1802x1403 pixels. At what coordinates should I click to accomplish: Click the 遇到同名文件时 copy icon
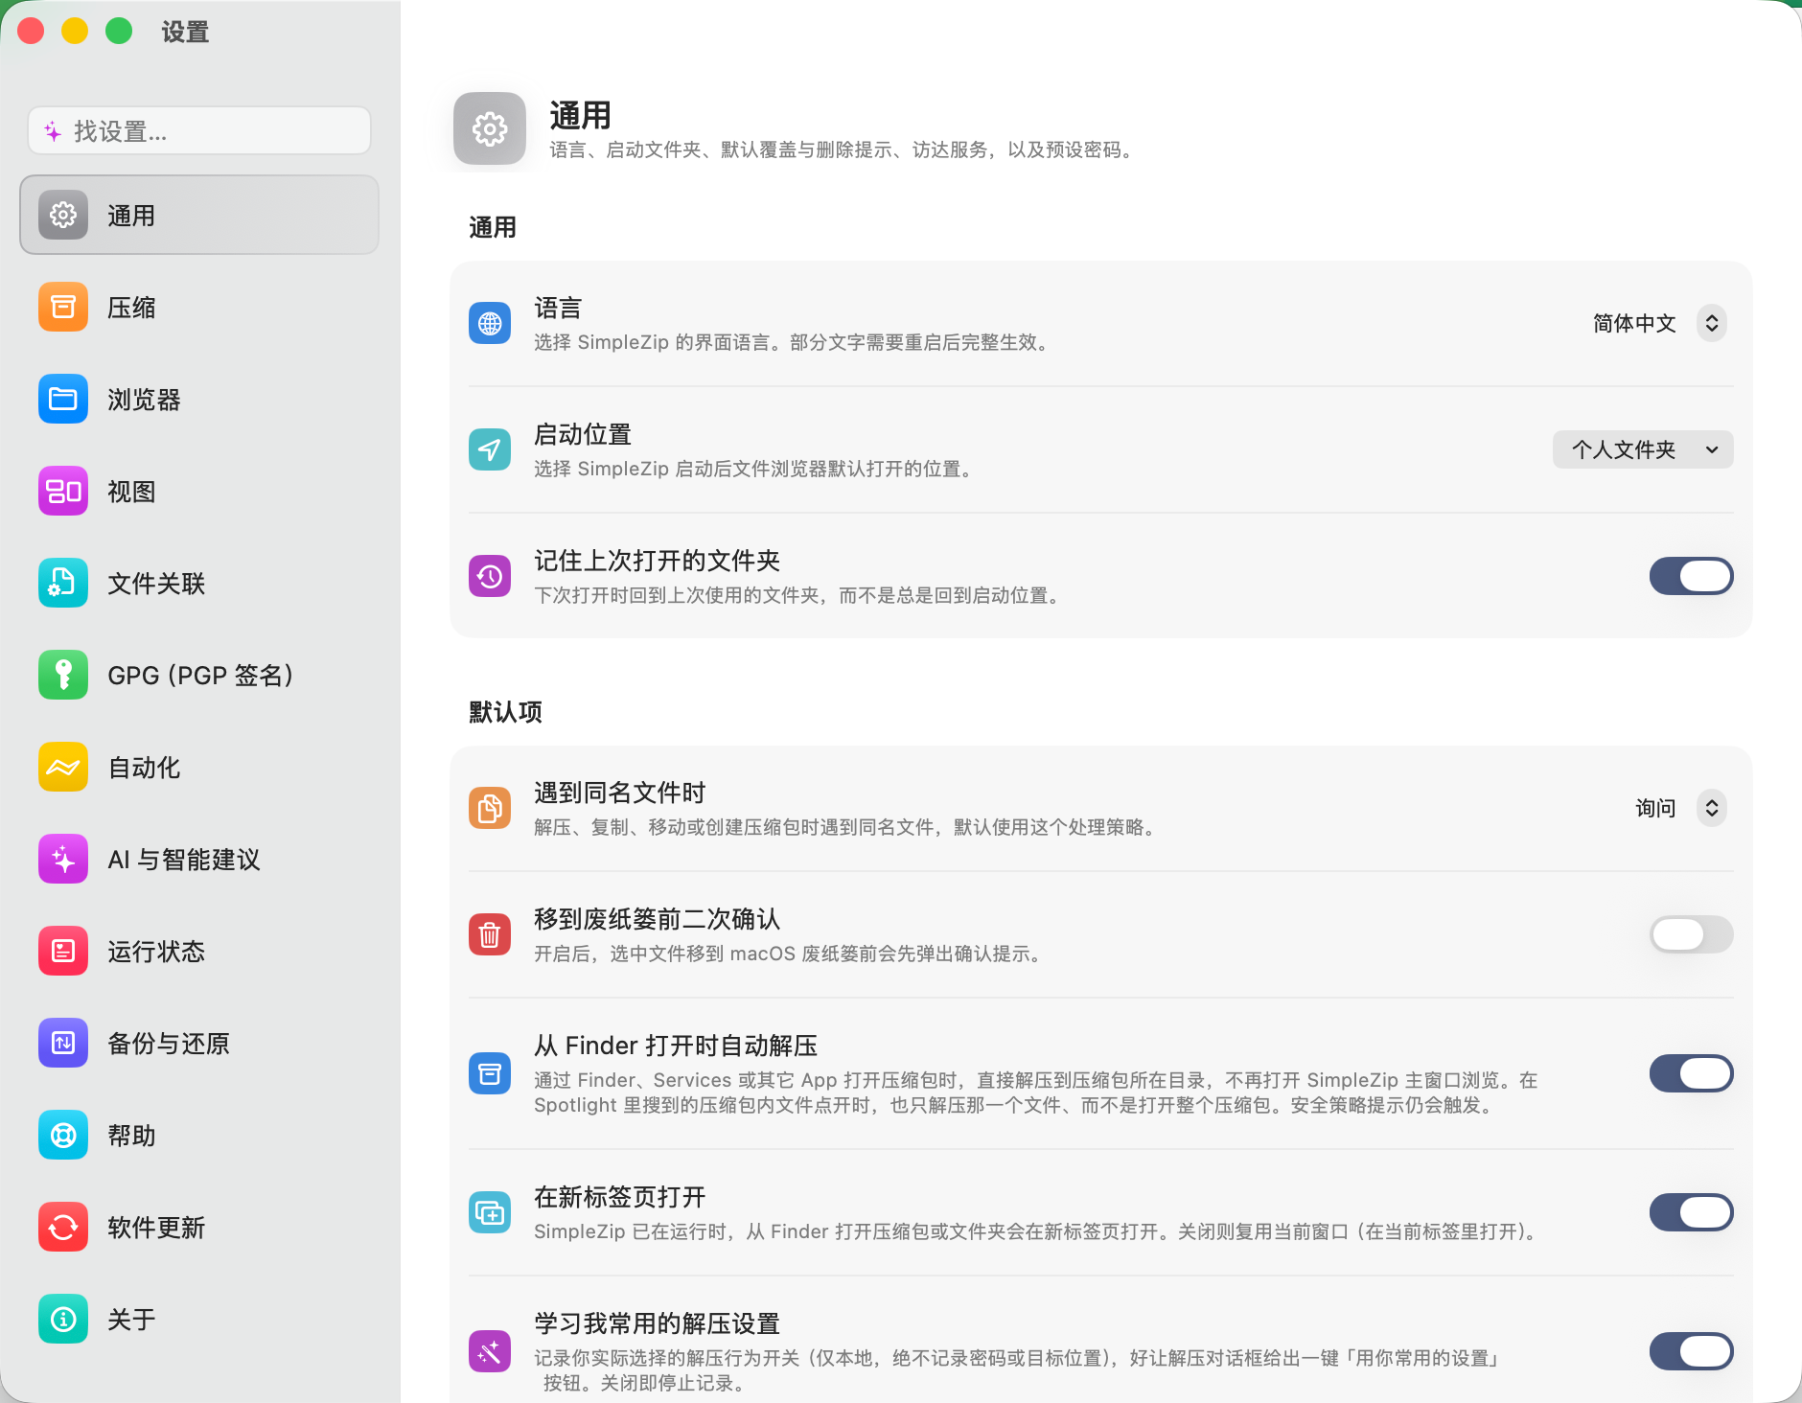[x=490, y=808]
